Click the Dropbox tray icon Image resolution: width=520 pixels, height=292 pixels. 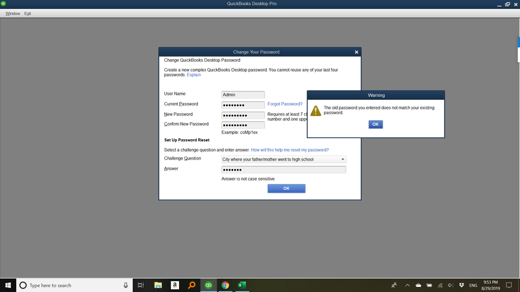(461, 285)
